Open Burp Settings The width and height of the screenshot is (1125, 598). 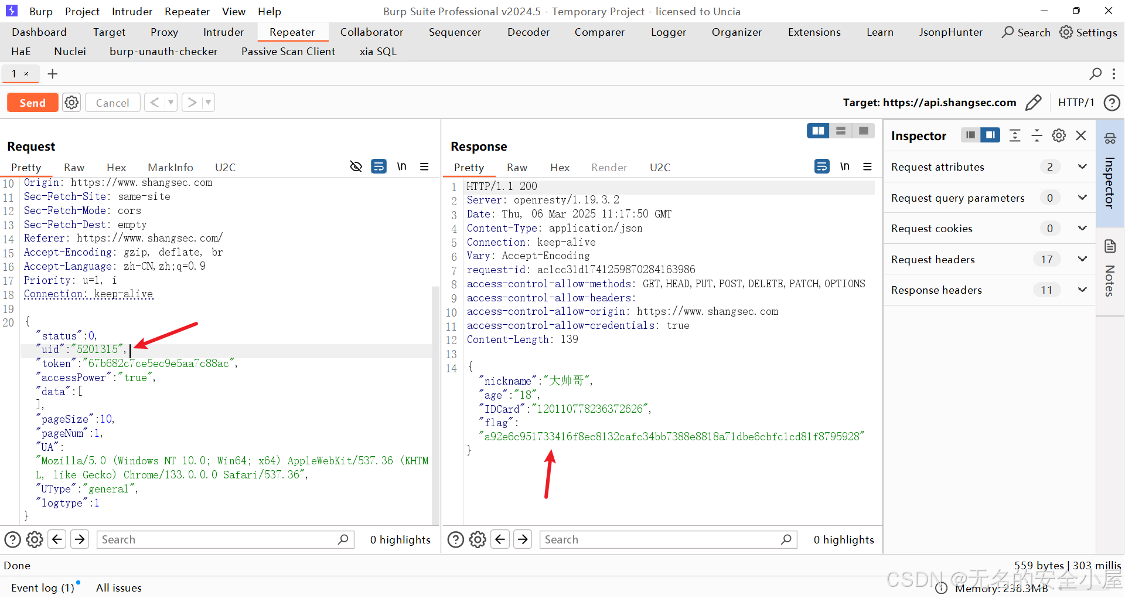(1088, 32)
